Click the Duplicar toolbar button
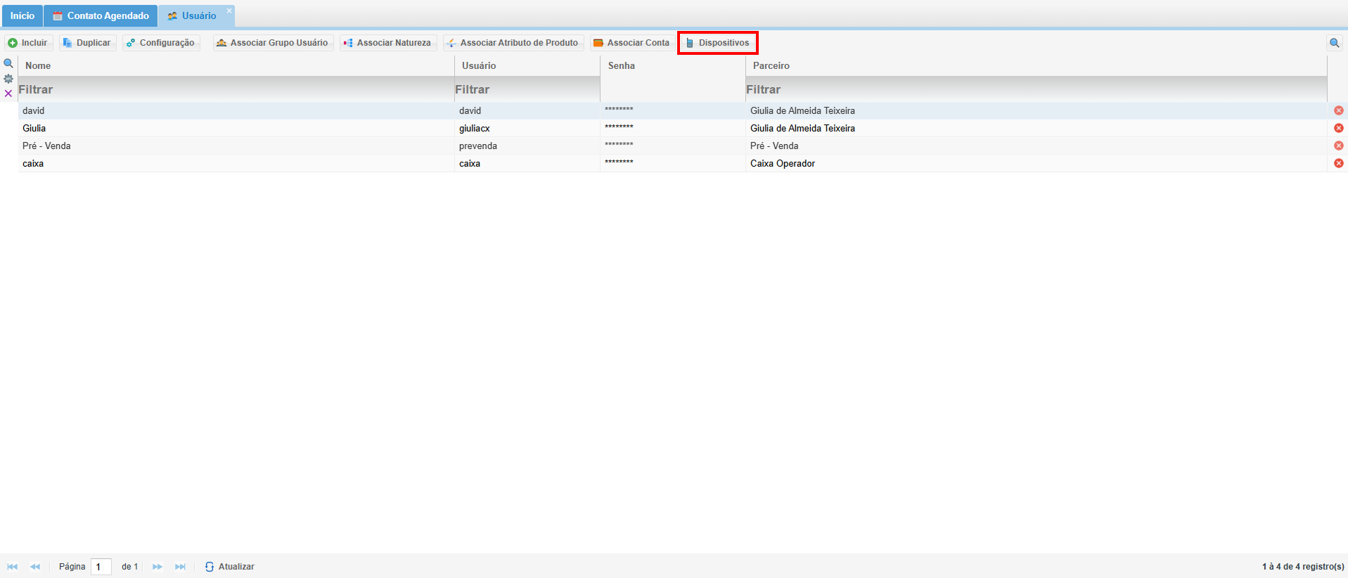 pos(86,43)
